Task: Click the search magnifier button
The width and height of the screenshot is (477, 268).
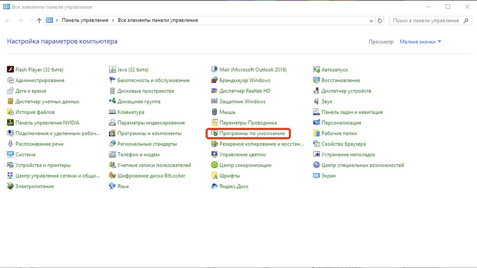Action: pos(466,21)
